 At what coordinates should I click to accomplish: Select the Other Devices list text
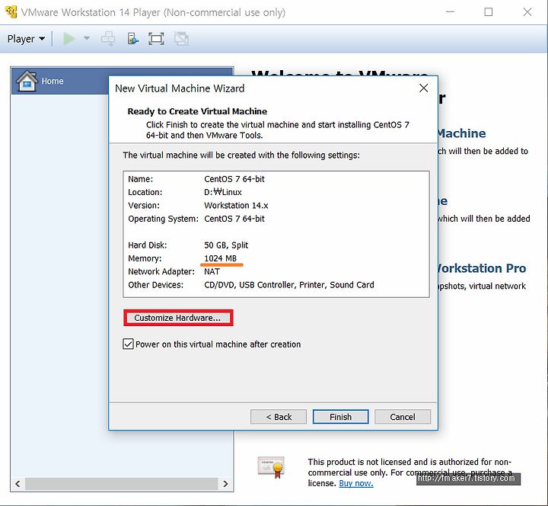[289, 285]
